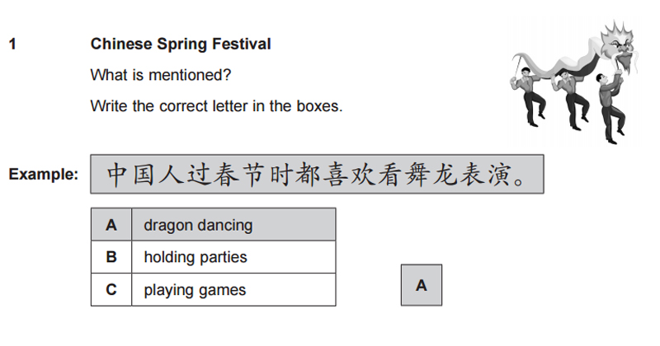The height and width of the screenshot is (346, 660).
Task: Click the characters 春节 in the sentence
Action: (x=238, y=175)
